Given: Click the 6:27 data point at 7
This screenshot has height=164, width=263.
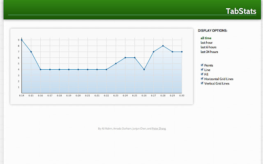Looking at the screenshot, I should coord(153,52).
